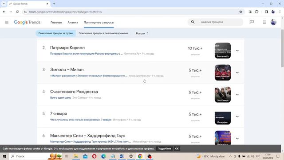This screenshot has height=160, width=284.
Task: Click the magnifier icon in trends search
Action: (193, 22)
